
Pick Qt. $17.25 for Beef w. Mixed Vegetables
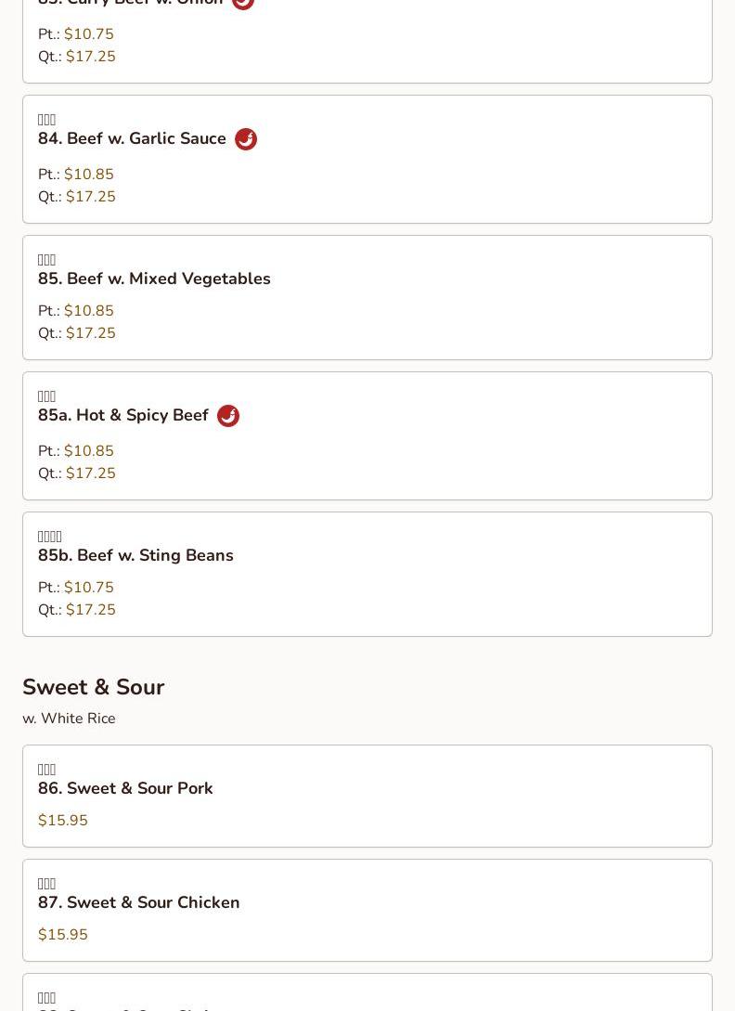[77, 333]
